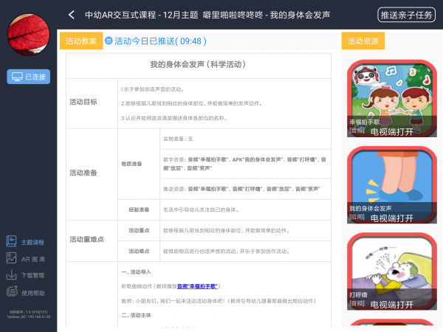Click 电视端打开 on 打呼噜 card
The width and height of the screenshot is (443, 332).
click(x=392, y=305)
